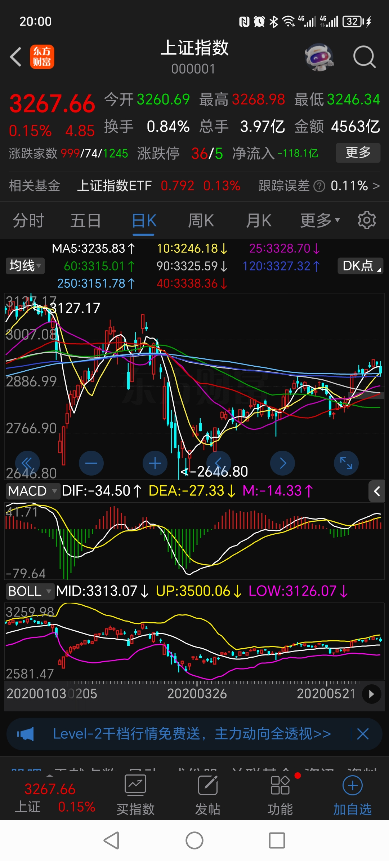Toggle the DK点 indicator
Image resolution: width=389 pixels, height=861 pixels.
pyautogui.click(x=360, y=266)
